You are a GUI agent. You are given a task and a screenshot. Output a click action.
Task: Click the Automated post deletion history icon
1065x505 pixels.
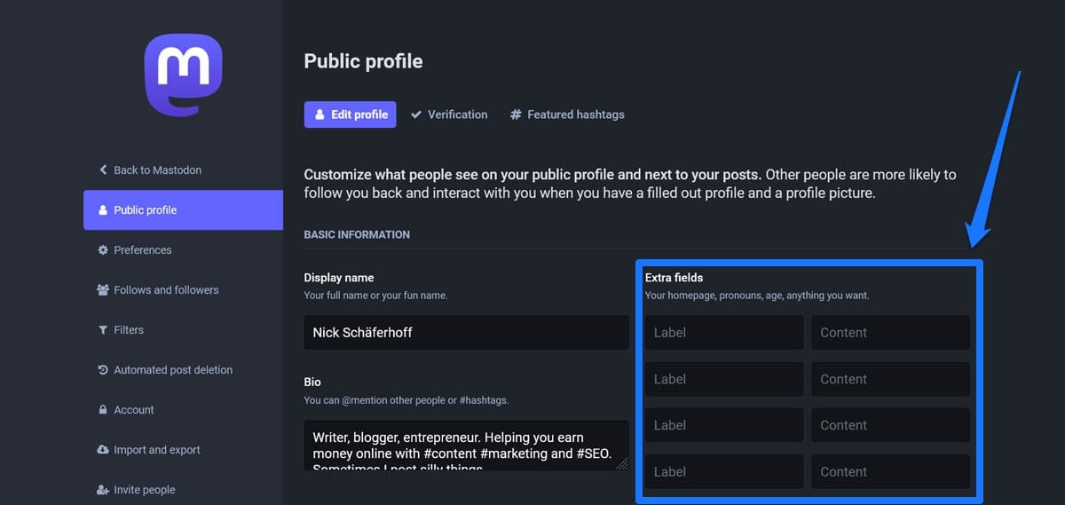click(x=103, y=370)
